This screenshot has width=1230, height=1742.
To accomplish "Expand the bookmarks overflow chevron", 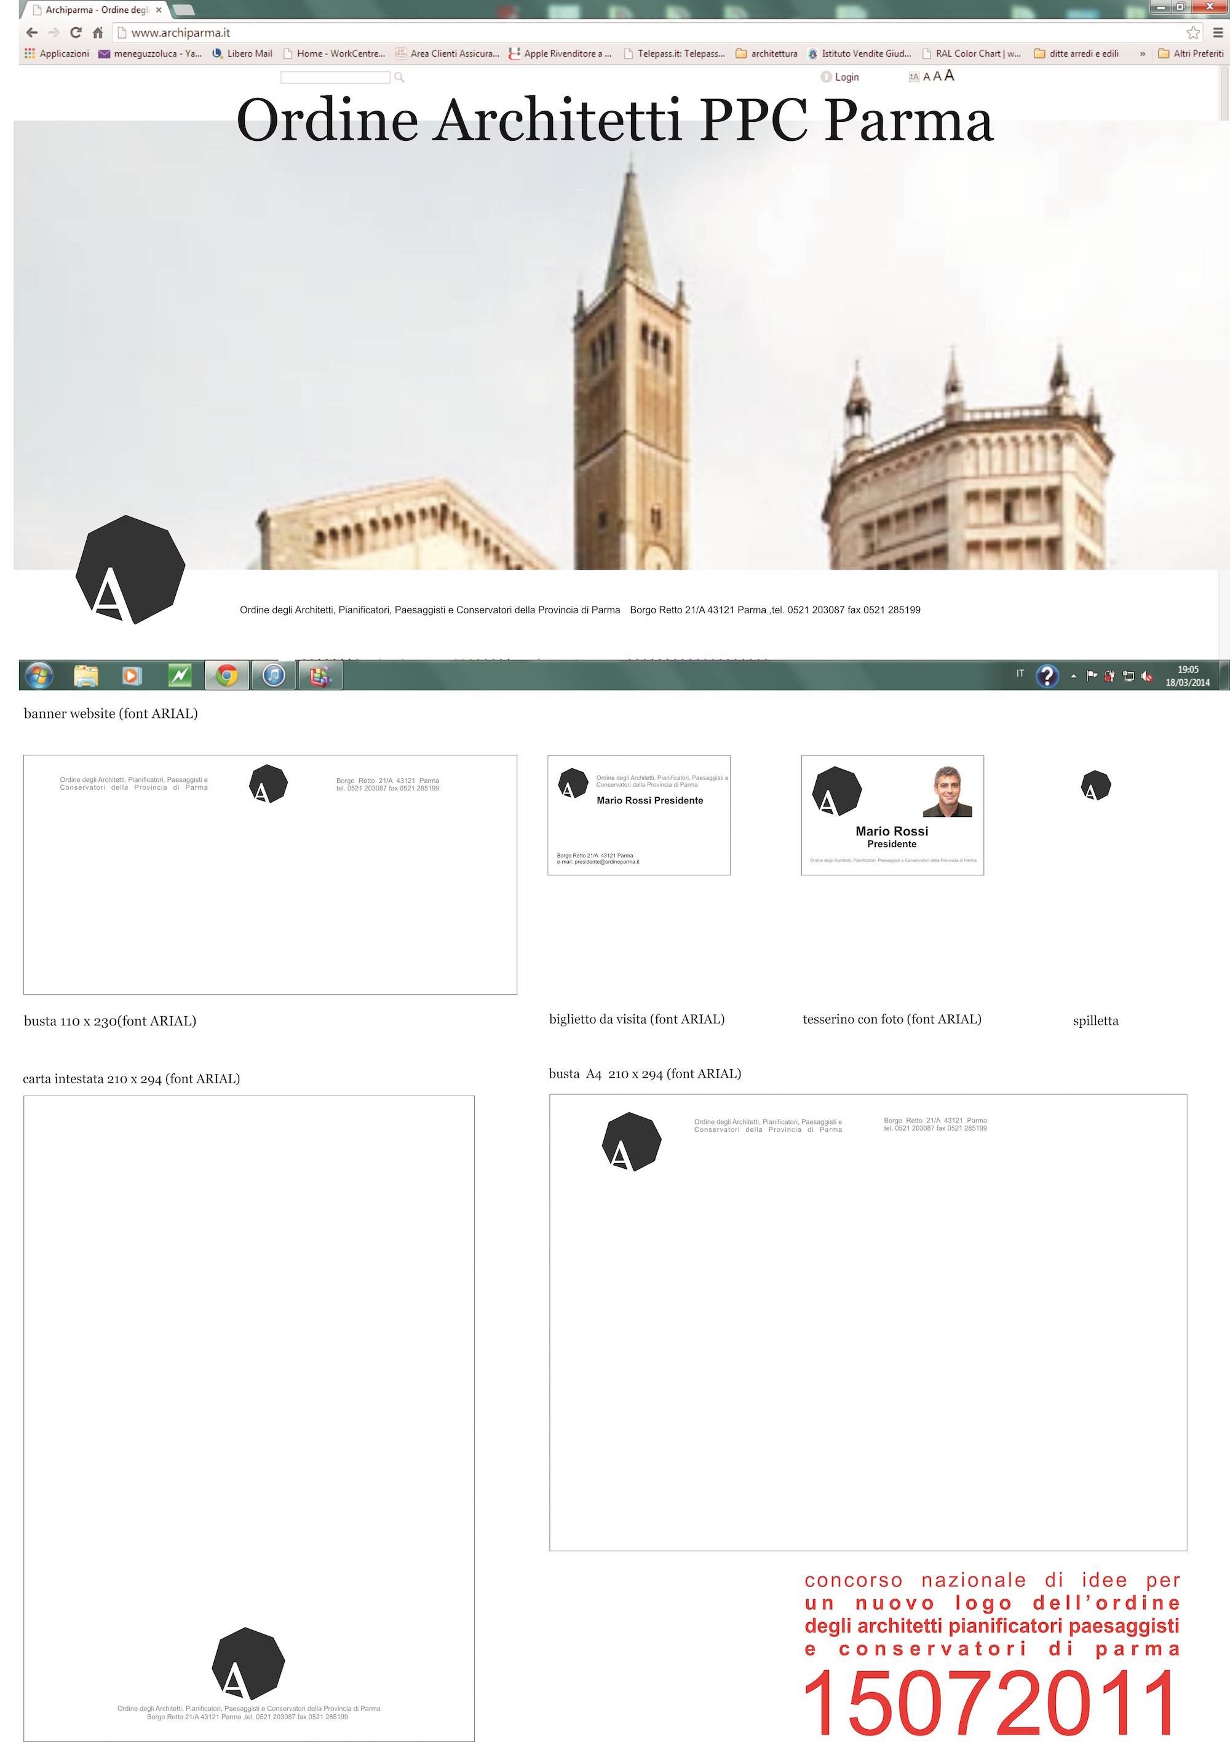I will pyautogui.click(x=1142, y=54).
